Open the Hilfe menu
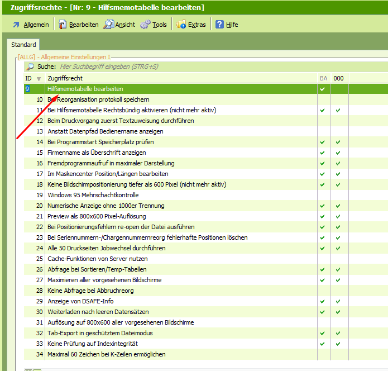Viewport: 388px width, 371px height. pyautogui.click(x=232, y=25)
